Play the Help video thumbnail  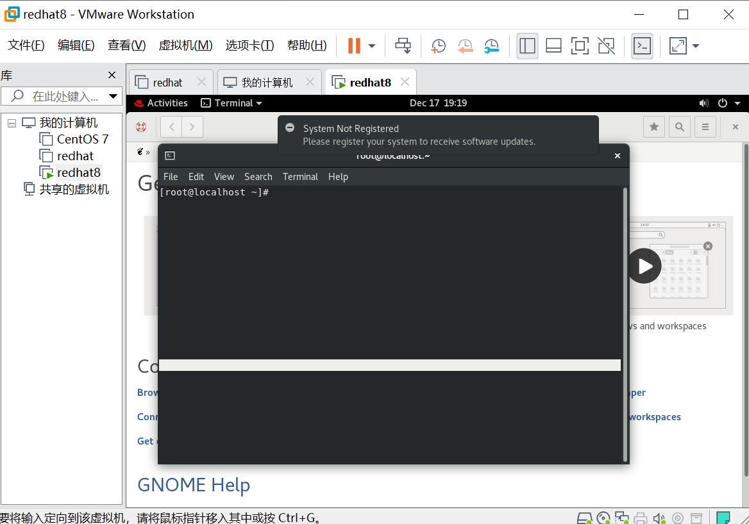click(644, 266)
